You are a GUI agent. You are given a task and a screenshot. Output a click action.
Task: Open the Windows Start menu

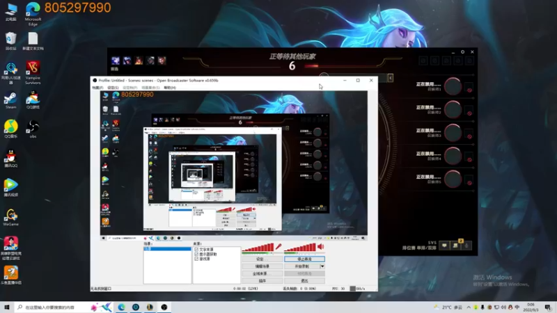tap(7, 307)
